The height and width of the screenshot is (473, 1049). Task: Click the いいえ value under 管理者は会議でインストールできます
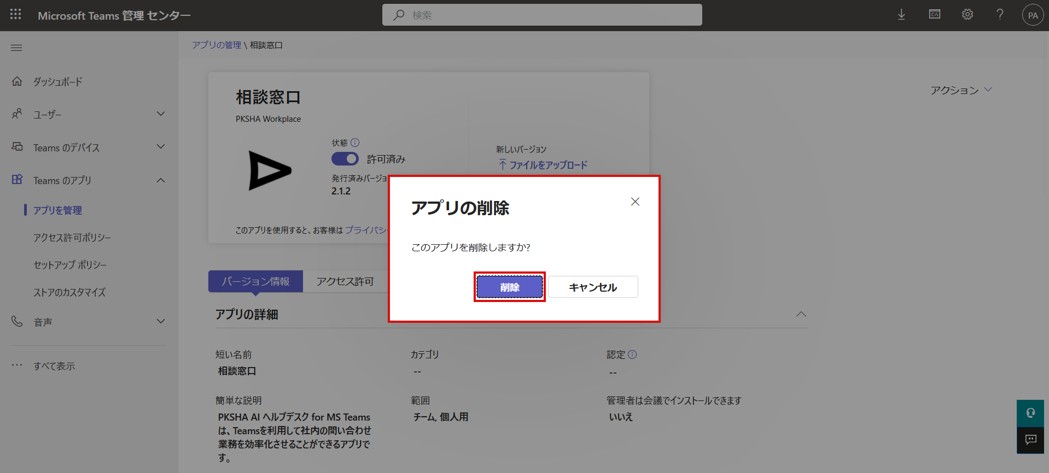pyautogui.click(x=621, y=417)
